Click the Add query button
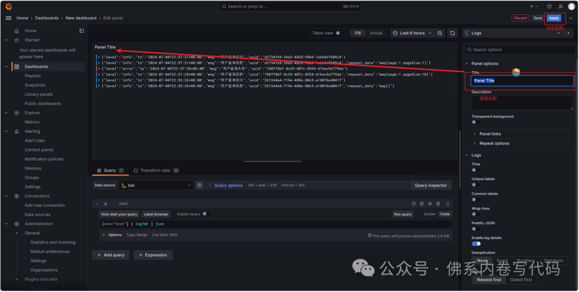The image size is (579, 292). pos(111,255)
